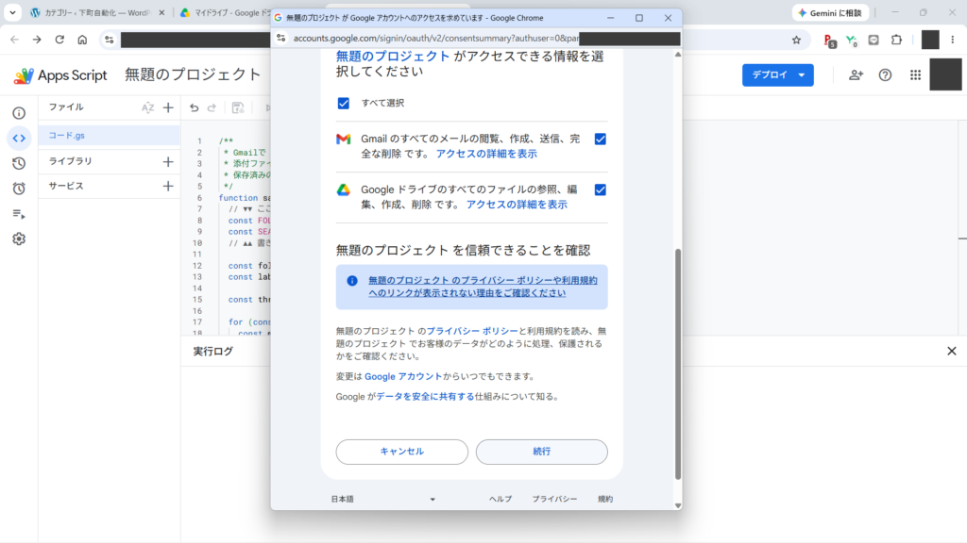Rename the 無題のプロジェクト project title
Image resolution: width=967 pixels, height=543 pixels.
click(x=193, y=75)
